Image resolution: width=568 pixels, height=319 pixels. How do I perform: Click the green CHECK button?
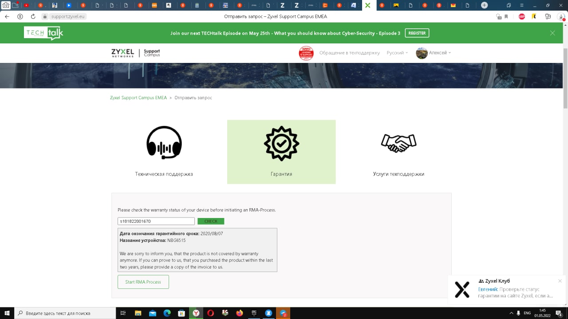211,221
